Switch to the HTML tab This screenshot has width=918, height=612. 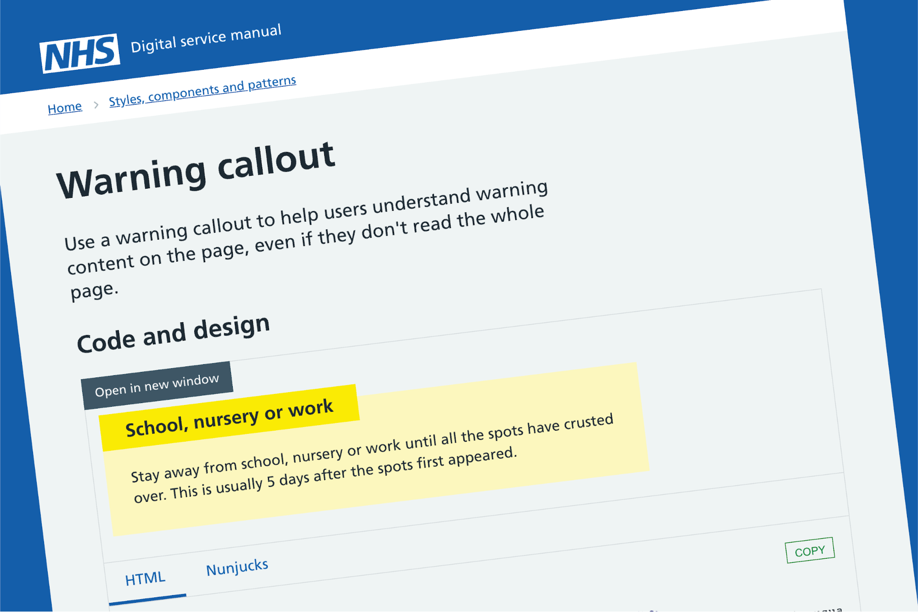146,577
